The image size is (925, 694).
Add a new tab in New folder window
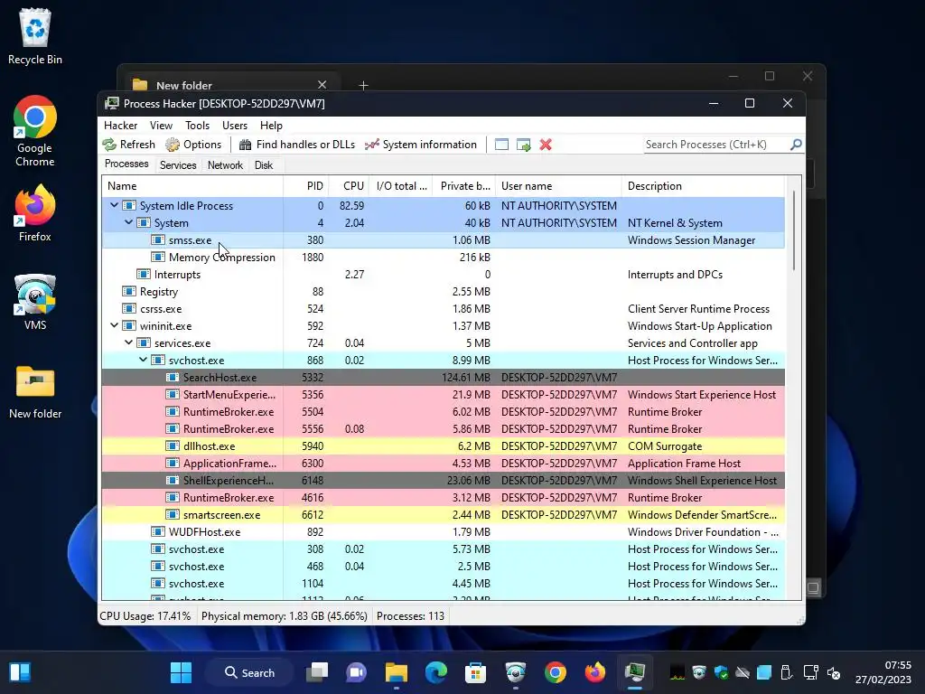pyautogui.click(x=363, y=86)
